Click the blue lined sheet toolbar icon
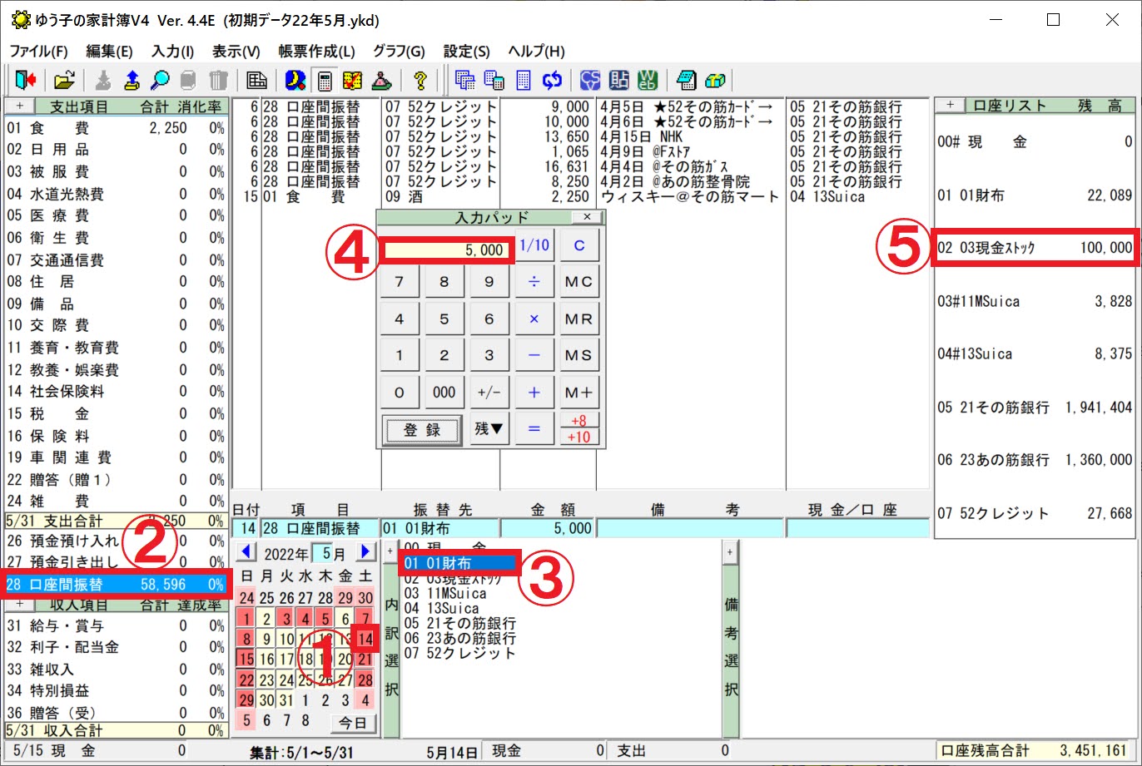Viewport: 1142px width, 766px height. (524, 81)
